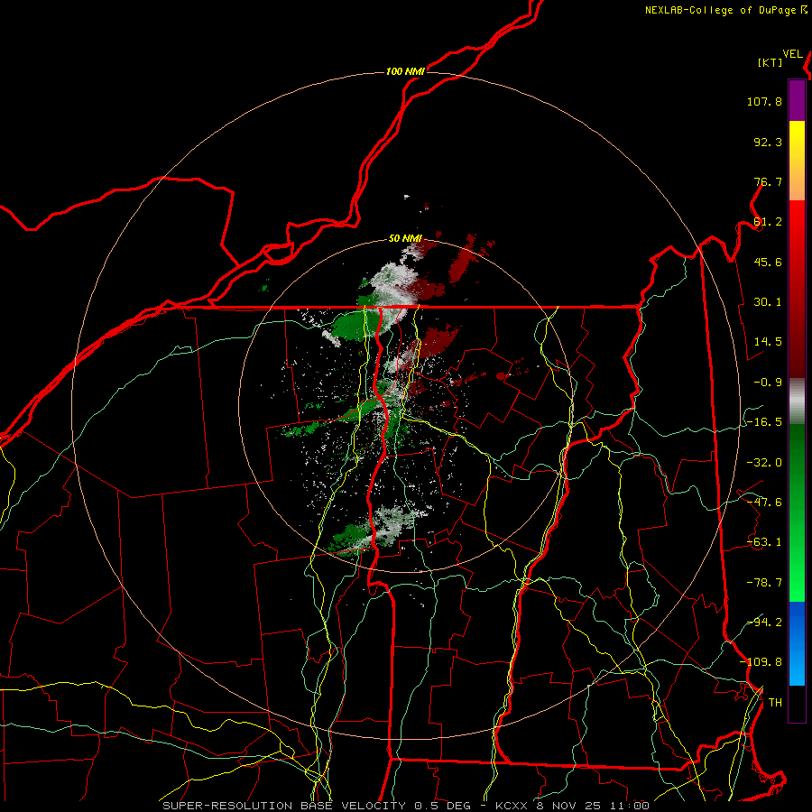This screenshot has height=812, width=812.
Task: Click the -16.5 velocity legend value
Action: 764,422
